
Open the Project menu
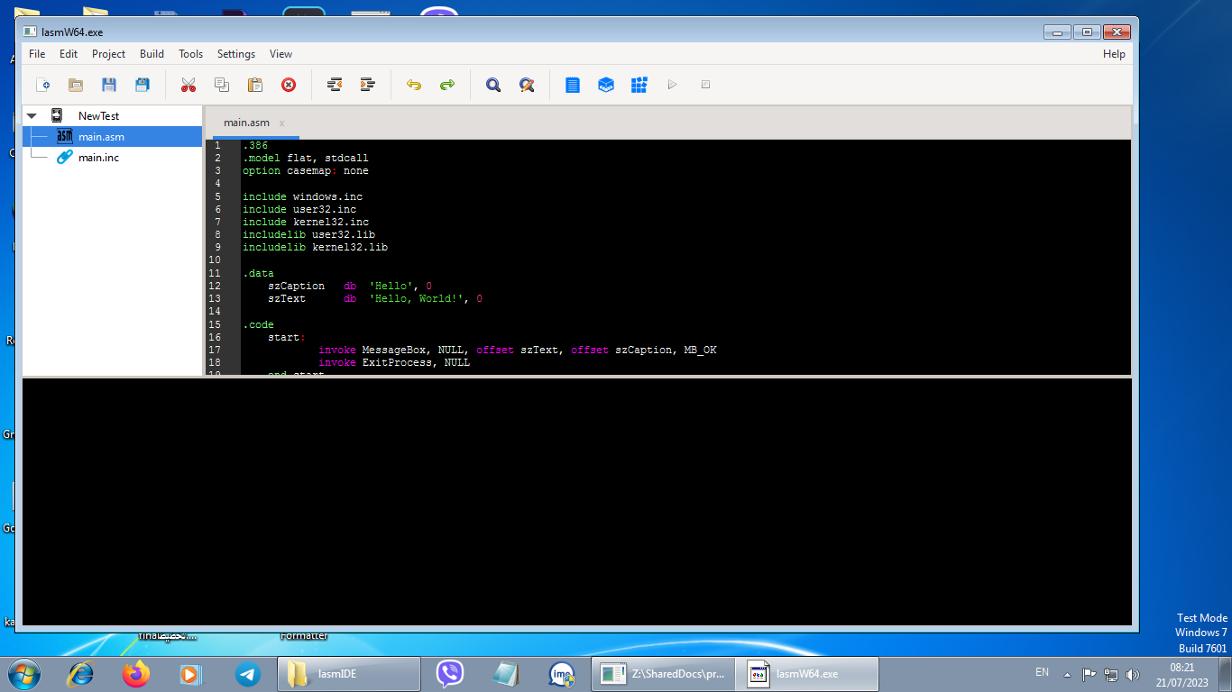[x=108, y=54]
